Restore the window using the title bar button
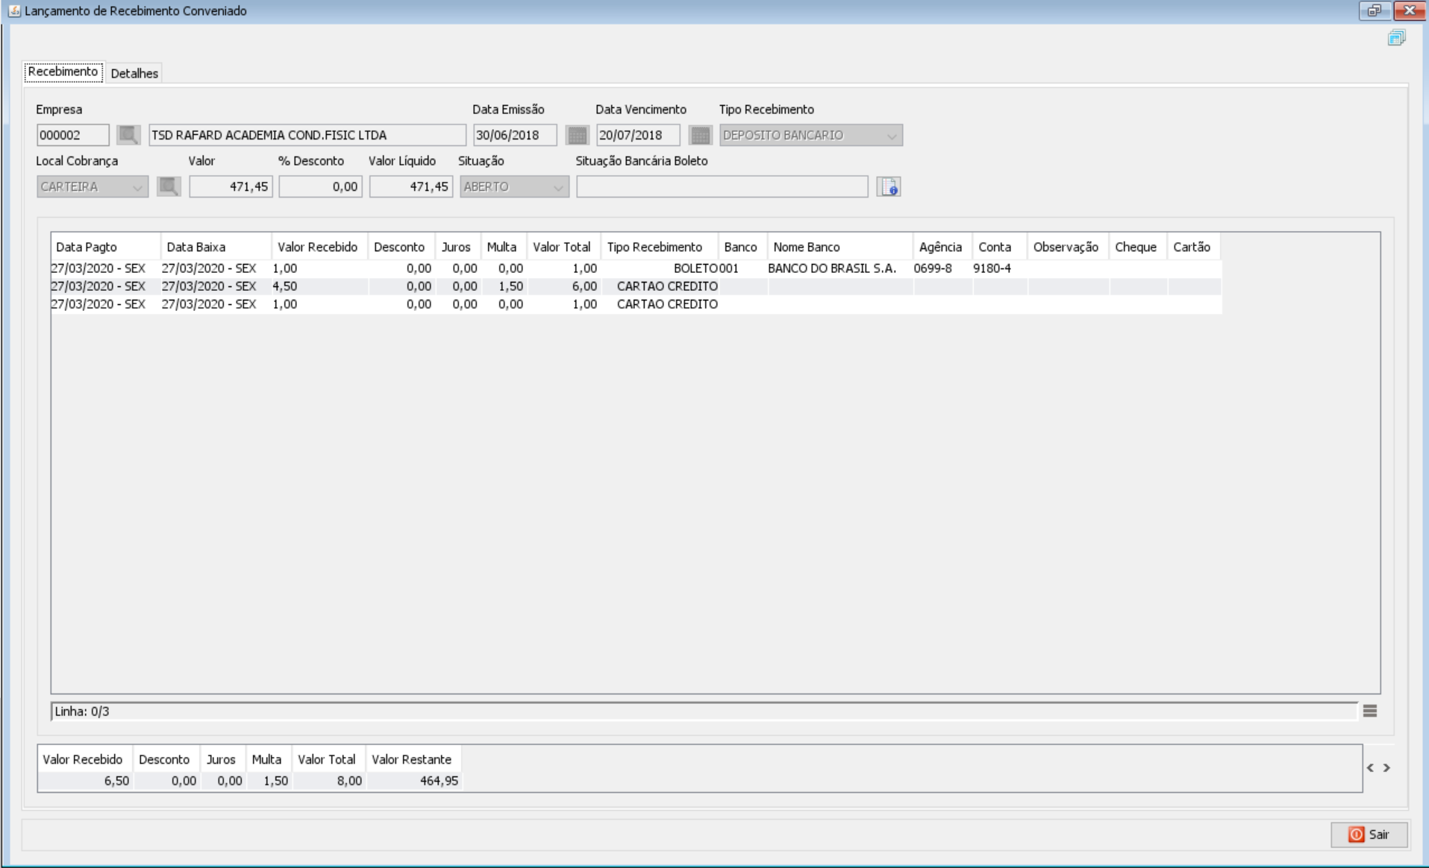Viewport: 1429px width, 868px height. coord(1375,10)
